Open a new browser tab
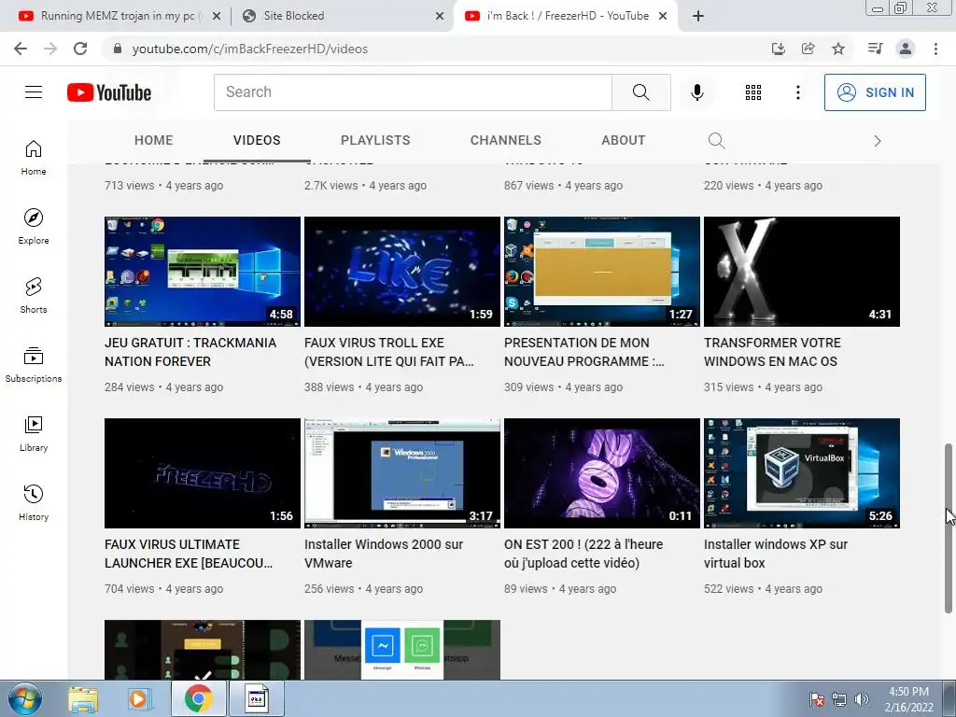This screenshot has height=717, width=956. (698, 16)
